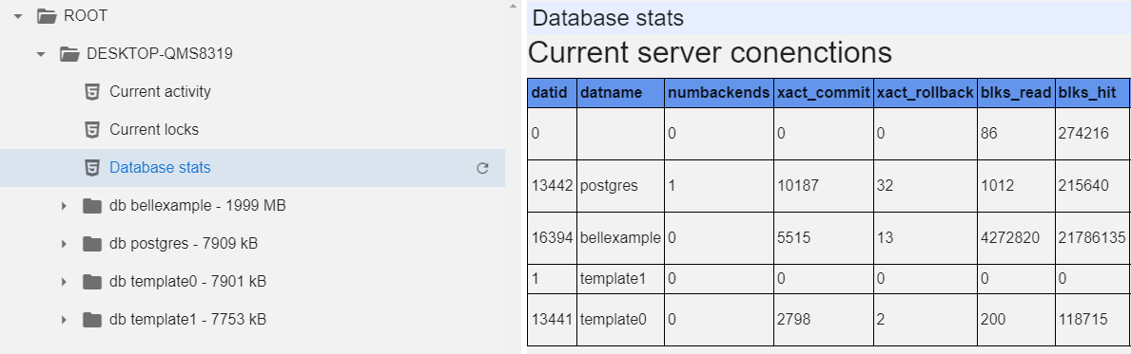Click the template1 datname cell
The height and width of the screenshot is (354, 1131).
(x=620, y=278)
